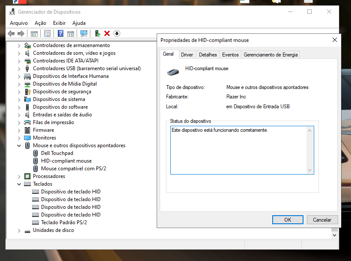Click the disable device down-arrow icon
The height and width of the screenshot is (261, 351).
click(x=117, y=33)
